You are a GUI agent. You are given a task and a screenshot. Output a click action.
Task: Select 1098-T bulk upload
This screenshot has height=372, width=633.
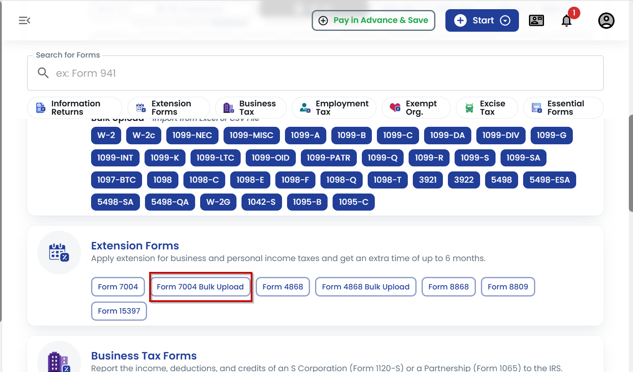click(x=387, y=180)
